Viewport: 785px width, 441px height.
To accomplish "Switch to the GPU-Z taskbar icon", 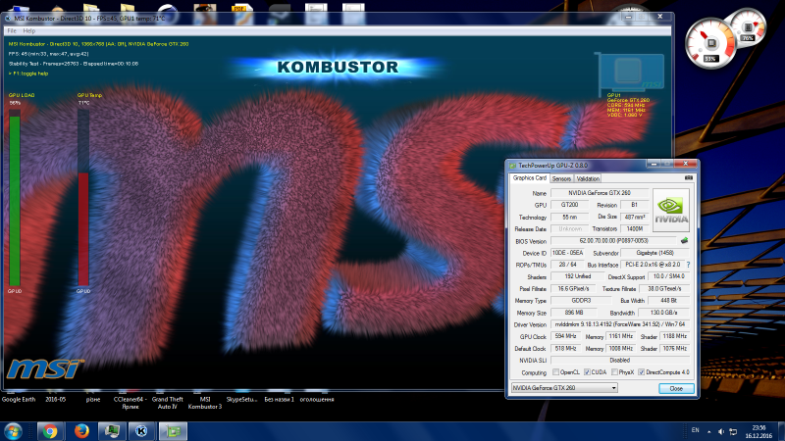I will (x=173, y=430).
